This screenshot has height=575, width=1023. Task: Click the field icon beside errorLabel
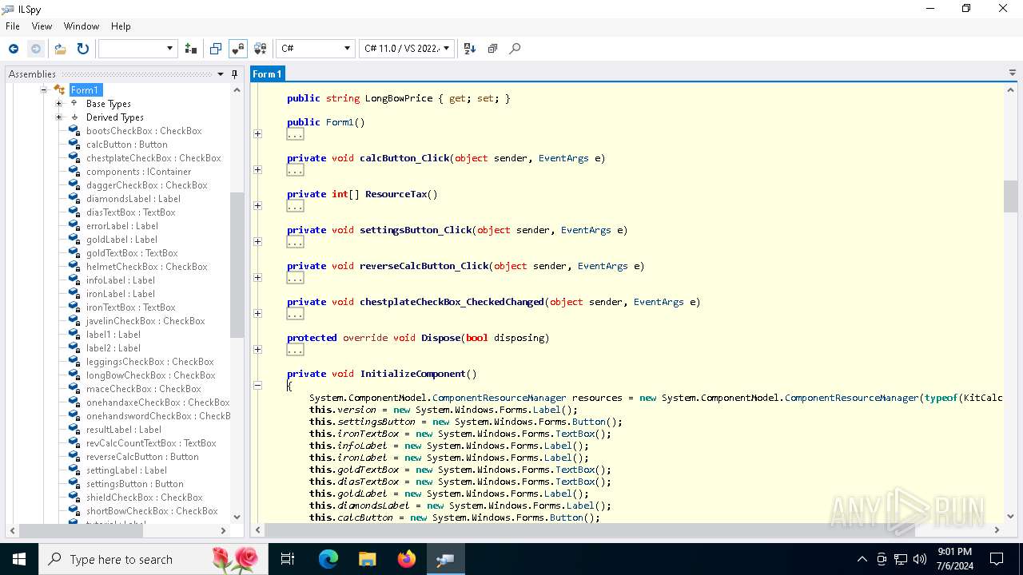(x=74, y=226)
